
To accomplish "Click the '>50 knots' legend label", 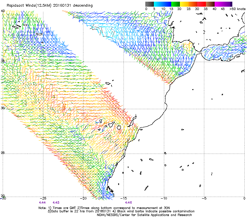I will click(x=237, y=9).
